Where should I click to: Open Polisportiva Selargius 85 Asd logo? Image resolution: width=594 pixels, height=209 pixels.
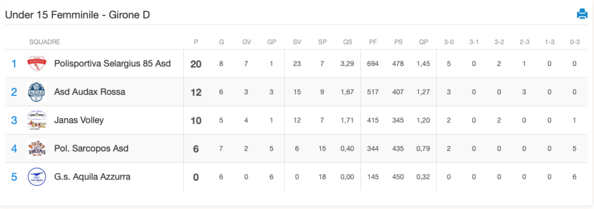[x=37, y=64]
